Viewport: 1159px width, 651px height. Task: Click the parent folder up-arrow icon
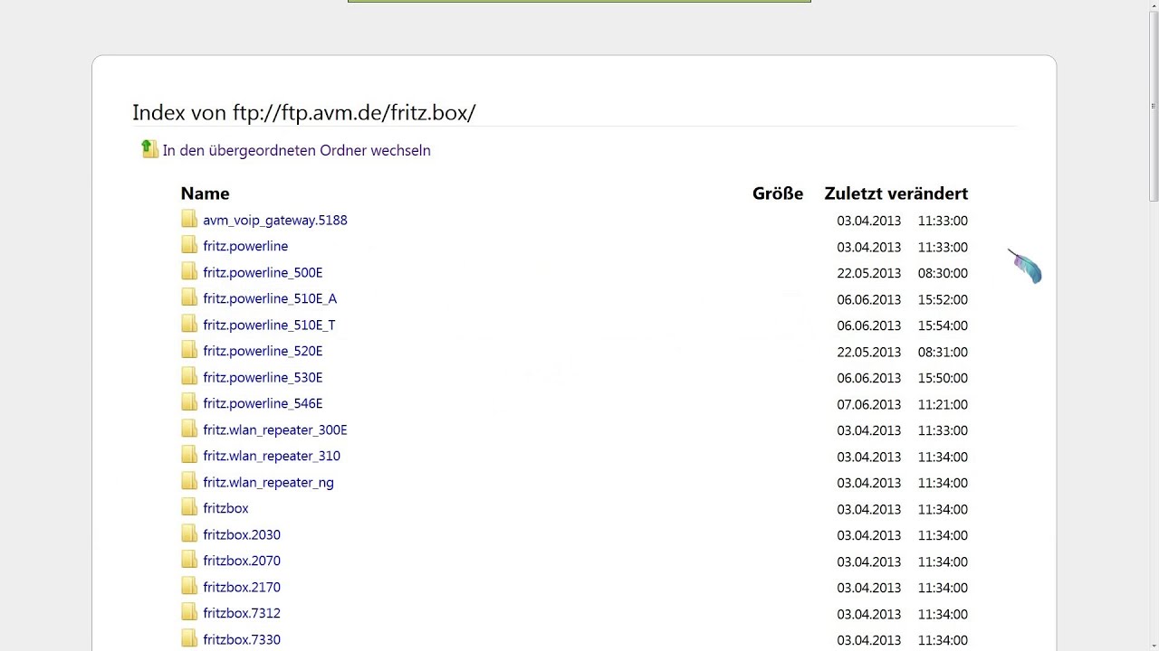(150, 149)
